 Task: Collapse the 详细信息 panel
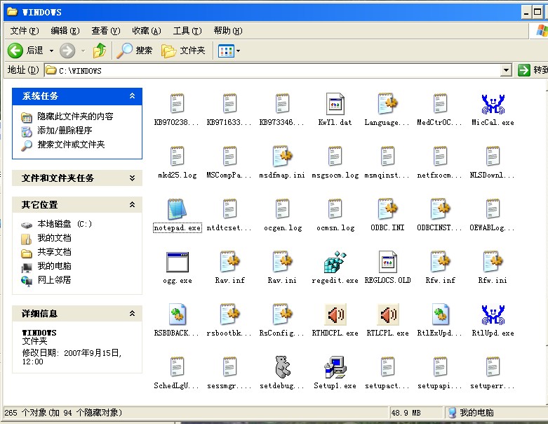pos(132,313)
